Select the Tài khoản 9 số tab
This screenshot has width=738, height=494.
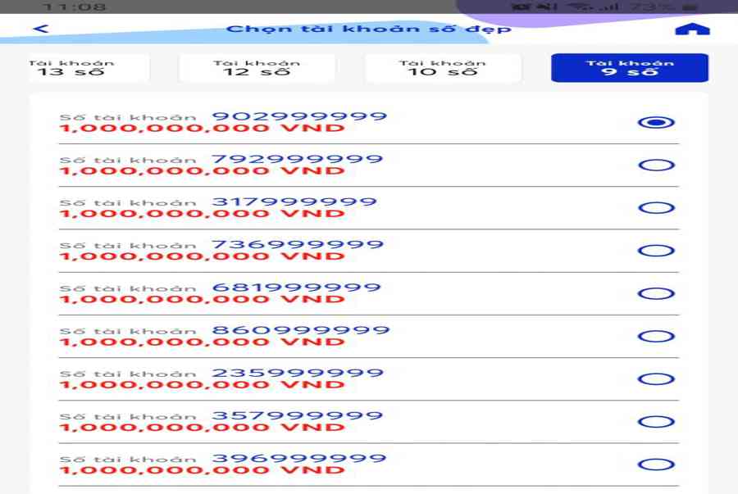[629, 68]
